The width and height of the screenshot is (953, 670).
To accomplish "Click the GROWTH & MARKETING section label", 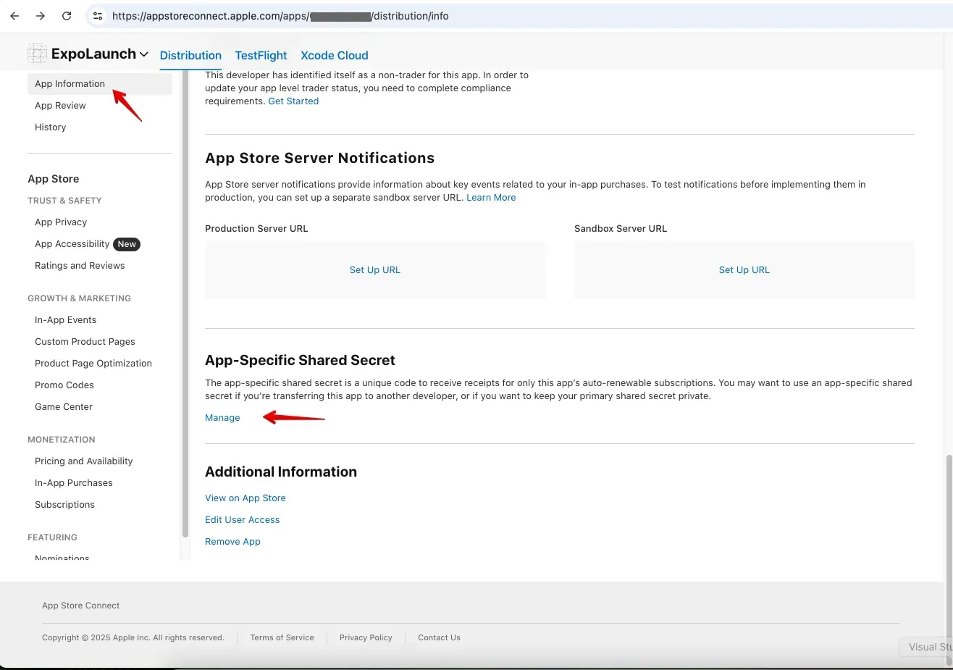I will (x=79, y=298).
